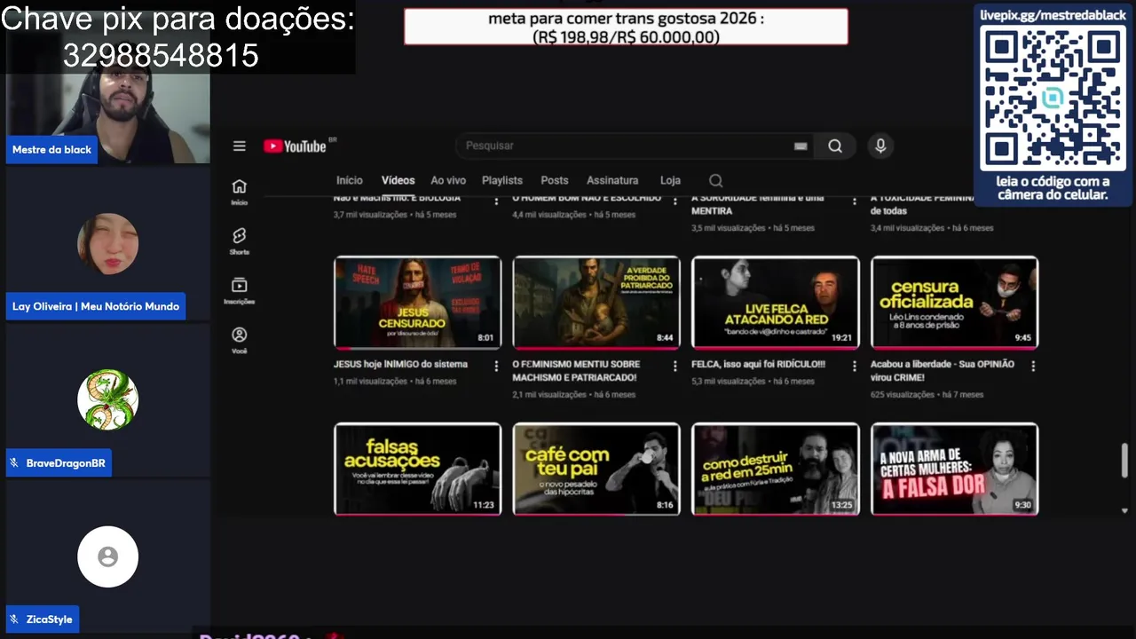1136x639 pixels.
Task: Open options for FELCA isso aqui video
Action: tap(854, 366)
